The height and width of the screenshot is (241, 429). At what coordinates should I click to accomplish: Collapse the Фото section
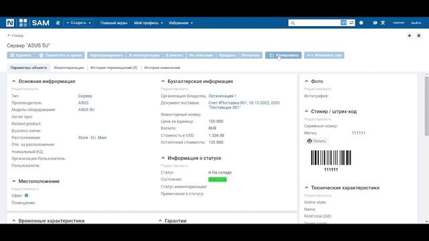(306, 82)
